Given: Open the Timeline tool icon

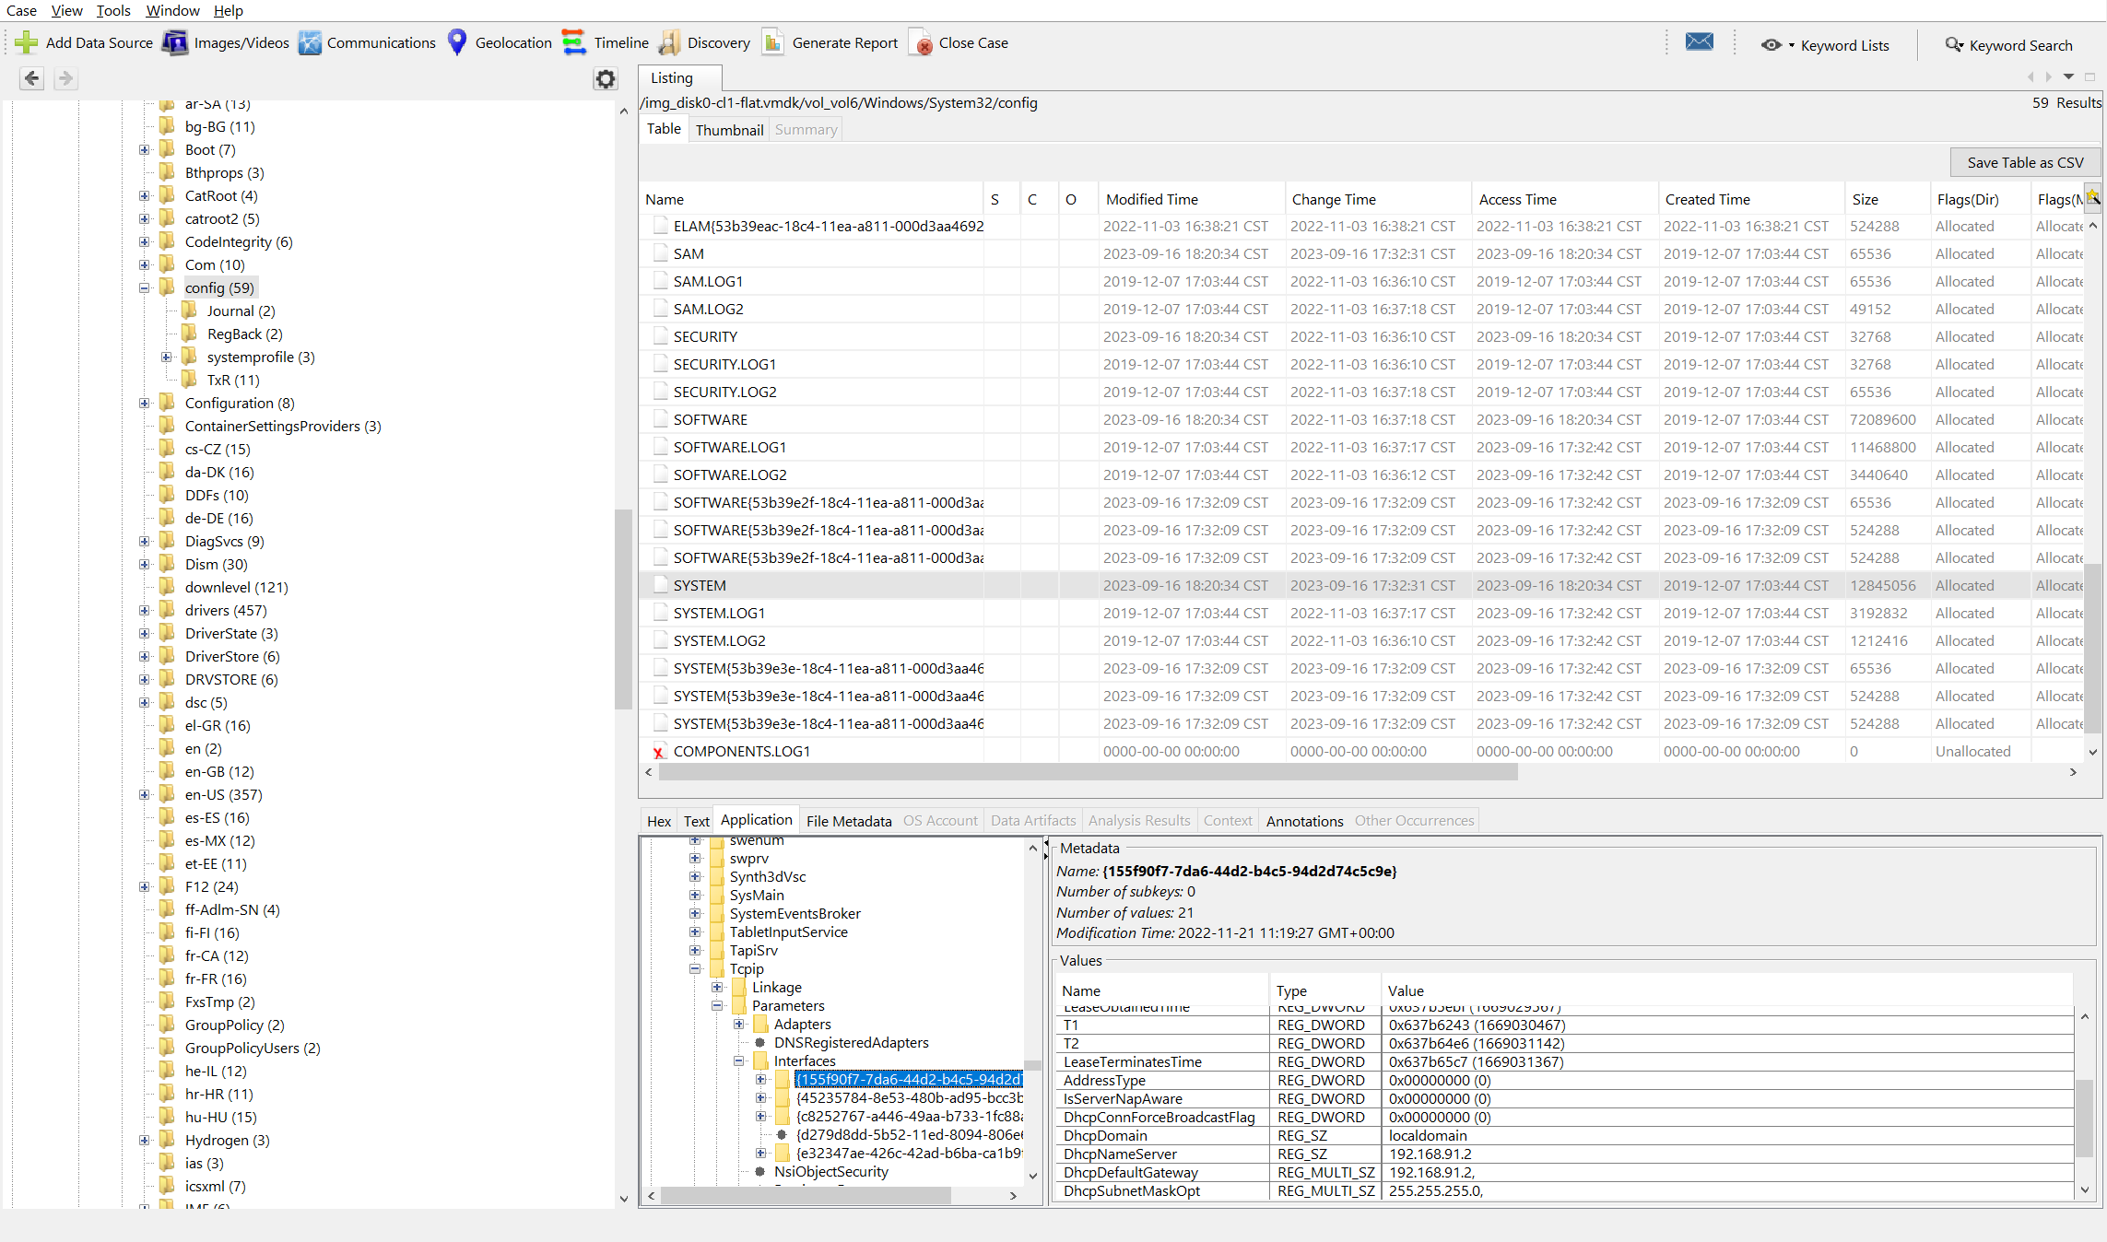Looking at the screenshot, I should click(x=573, y=42).
